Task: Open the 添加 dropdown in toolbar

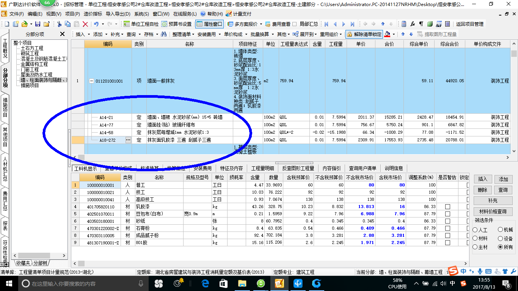Action: [x=100, y=34]
